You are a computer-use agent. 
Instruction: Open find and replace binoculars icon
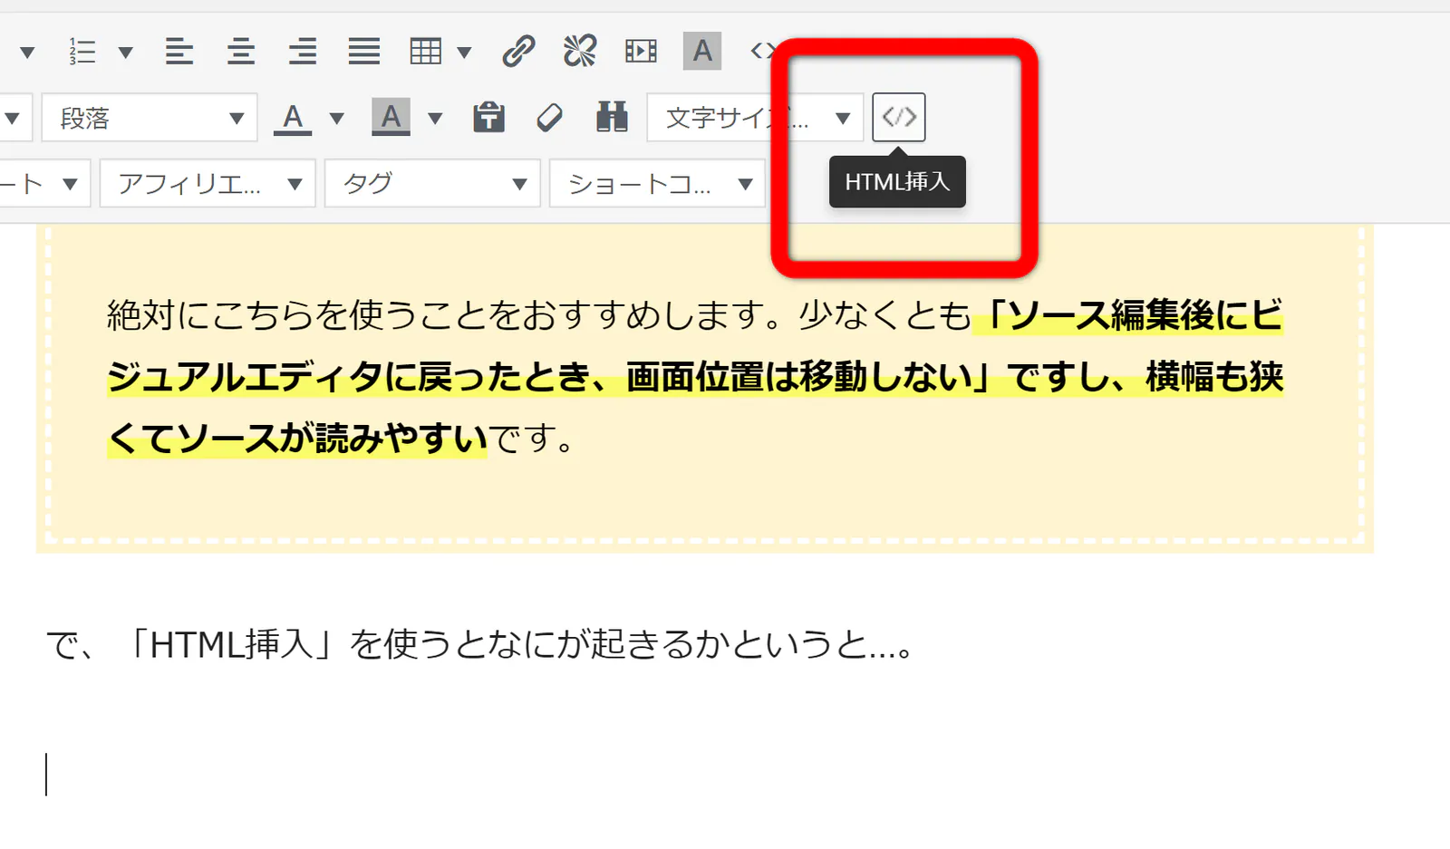(612, 117)
